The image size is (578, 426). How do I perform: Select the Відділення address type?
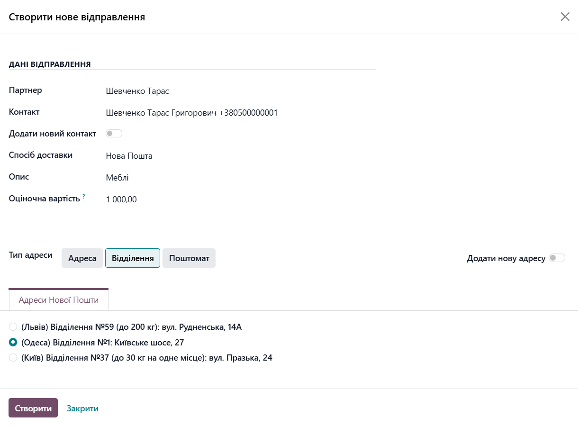(x=133, y=258)
